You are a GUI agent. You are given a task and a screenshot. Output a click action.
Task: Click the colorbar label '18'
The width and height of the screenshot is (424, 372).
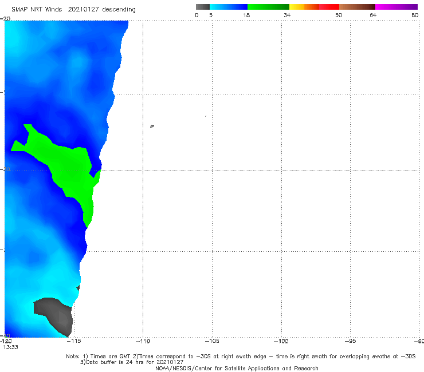click(x=246, y=15)
